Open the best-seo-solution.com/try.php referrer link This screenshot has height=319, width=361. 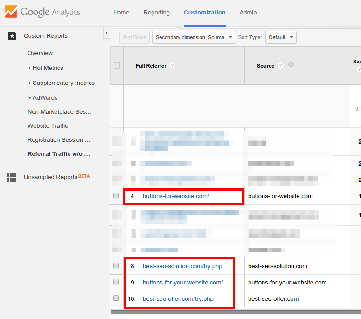182,266
